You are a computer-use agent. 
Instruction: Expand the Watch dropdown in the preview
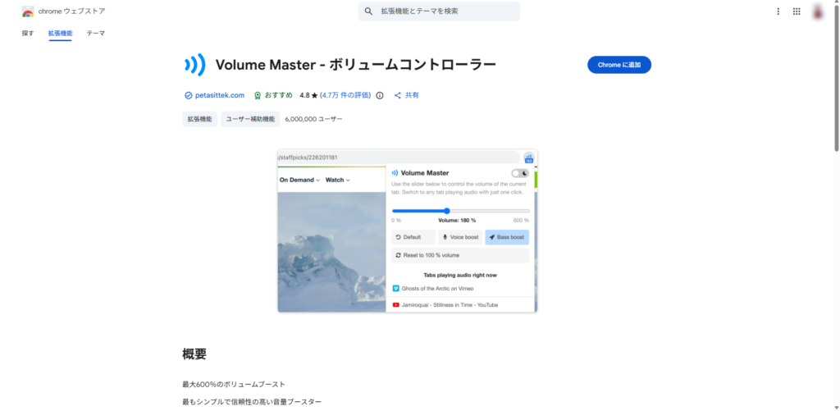338,180
